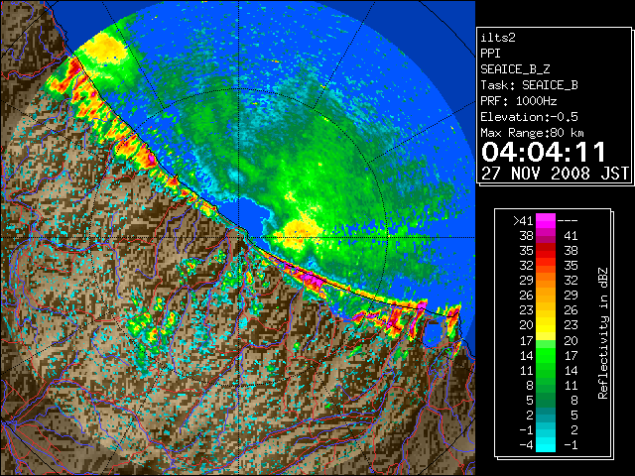Image resolution: width=635 pixels, height=476 pixels.
Task: Select the red 35 dBZ color band
Action: click(x=546, y=251)
